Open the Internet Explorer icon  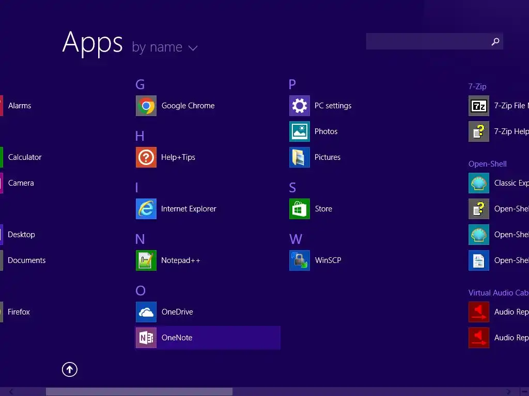coord(146,209)
